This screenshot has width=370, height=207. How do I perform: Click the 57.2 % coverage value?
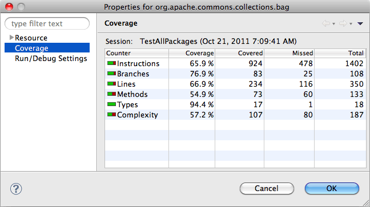click(202, 115)
